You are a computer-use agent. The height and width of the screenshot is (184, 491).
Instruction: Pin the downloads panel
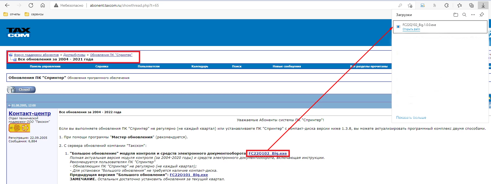[482, 15]
